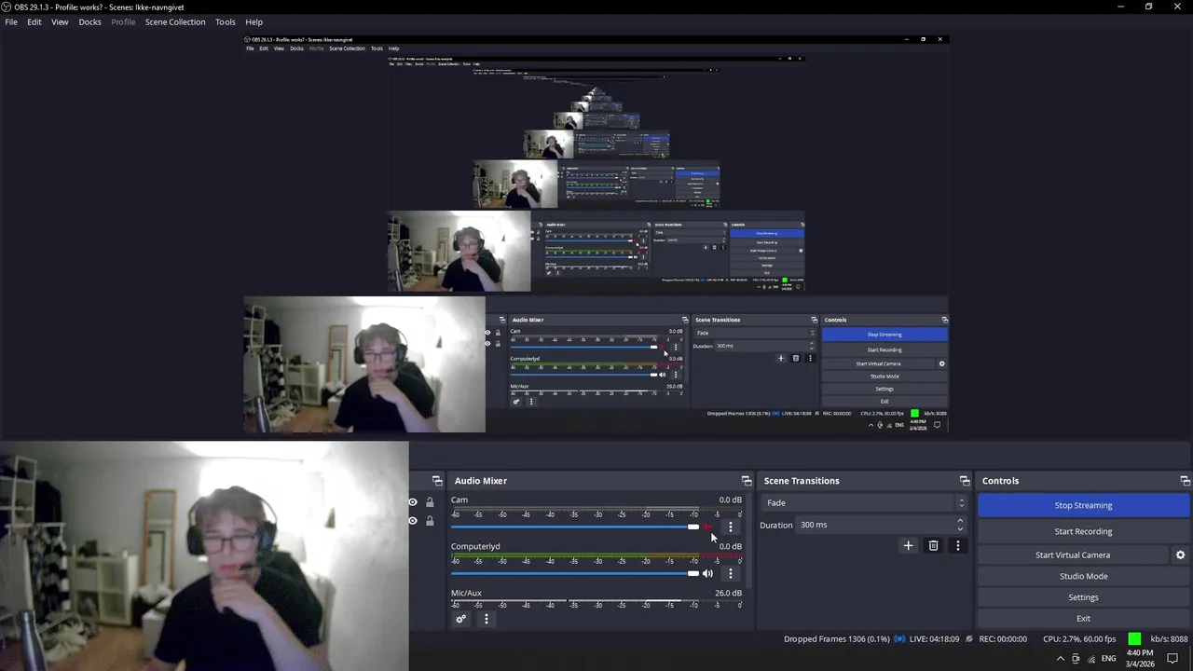Viewport: 1193px width, 671px height.
Task: Float the Controls dock
Action: click(1185, 481)
